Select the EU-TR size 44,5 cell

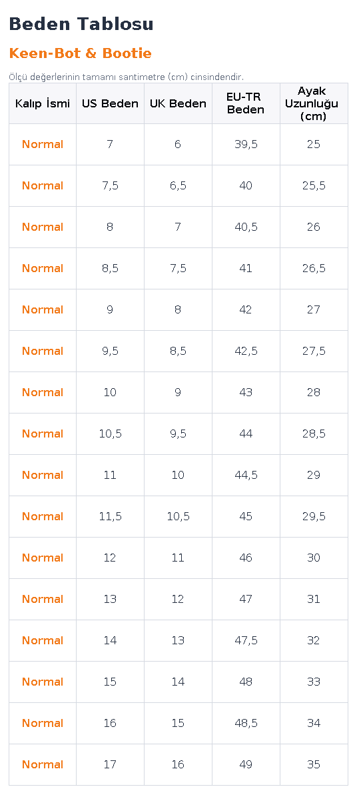pyautogui.click(x=246, y=475)
